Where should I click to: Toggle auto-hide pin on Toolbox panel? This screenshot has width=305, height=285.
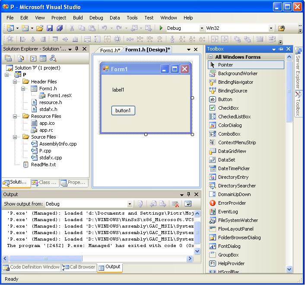click(x=281, y=49)
